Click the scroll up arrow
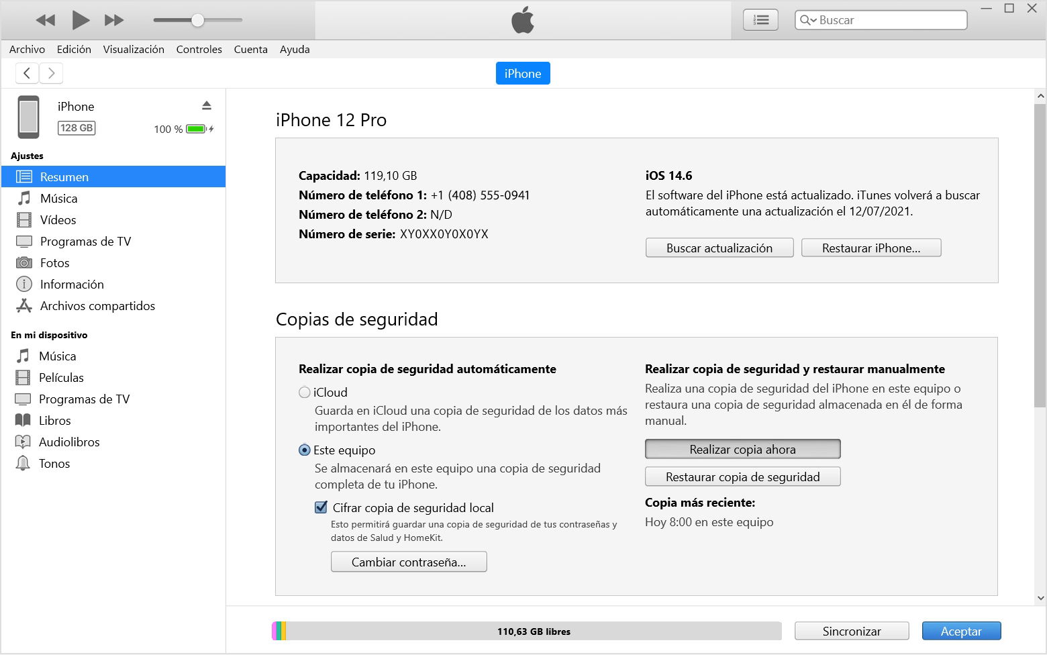This screenshot has width=1047, height=655. coord(1040,96)
